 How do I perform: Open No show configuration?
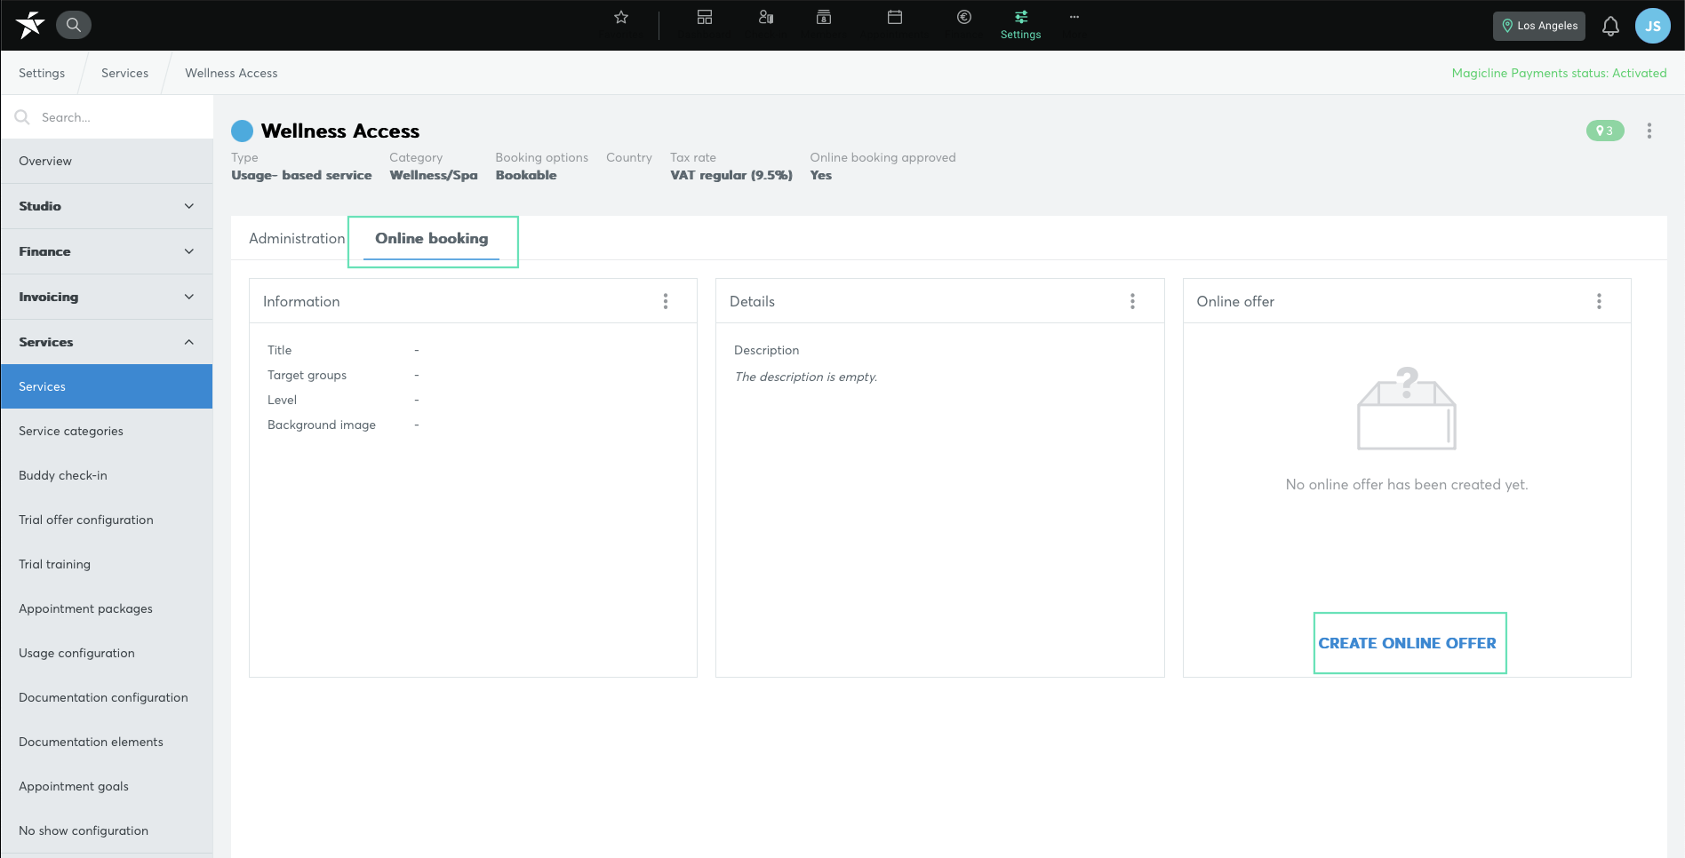point(107,830)
